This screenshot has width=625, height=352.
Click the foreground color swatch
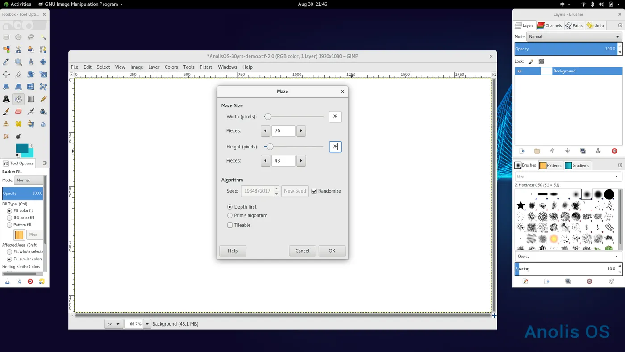coord(22,148)
